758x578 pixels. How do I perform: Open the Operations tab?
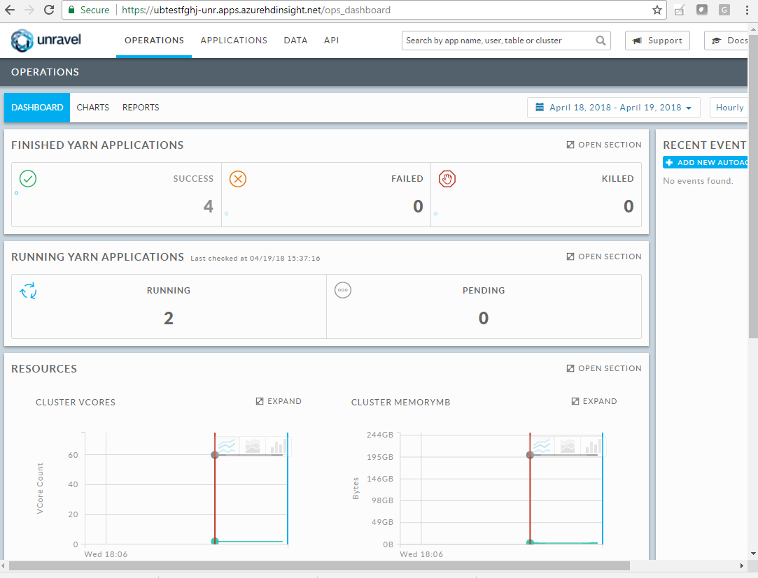[154, 41]
